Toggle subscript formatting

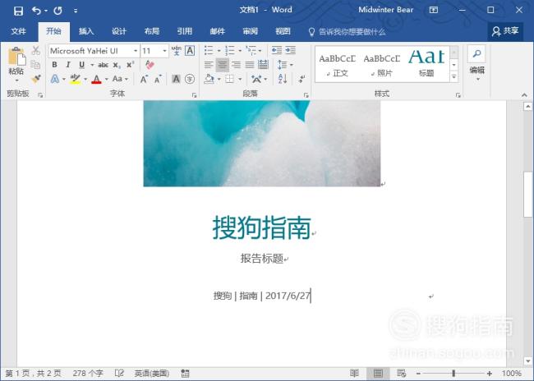(x=117, y=65)
